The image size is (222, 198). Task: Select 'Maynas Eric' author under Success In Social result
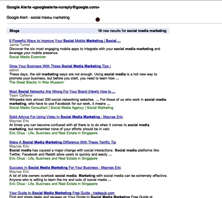click(19, 172)
